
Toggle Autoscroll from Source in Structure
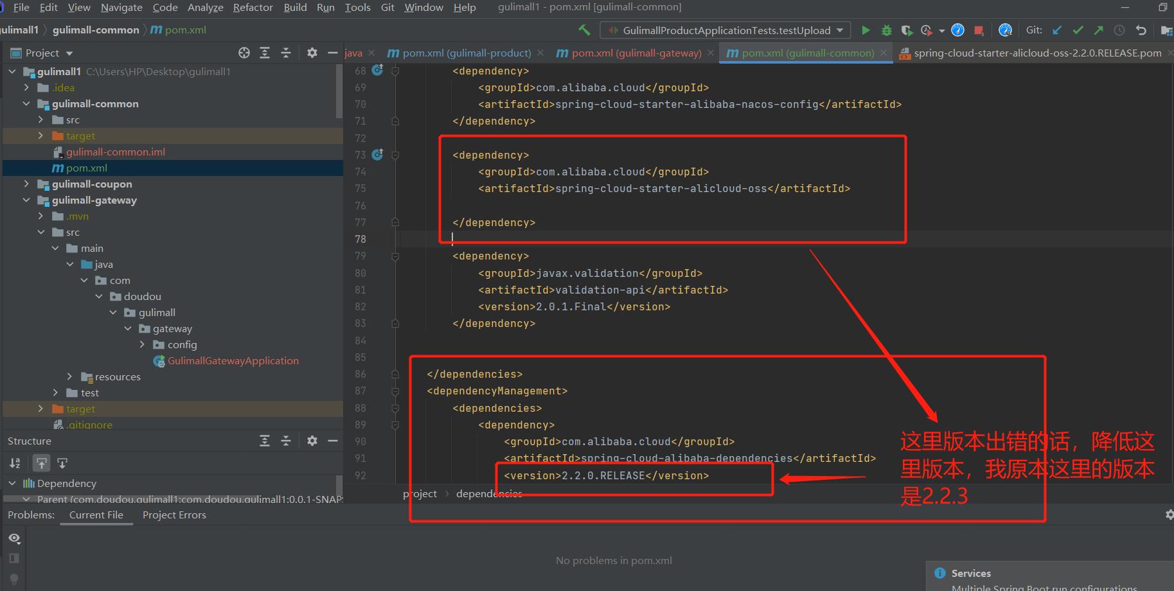(x=62, y=463)
